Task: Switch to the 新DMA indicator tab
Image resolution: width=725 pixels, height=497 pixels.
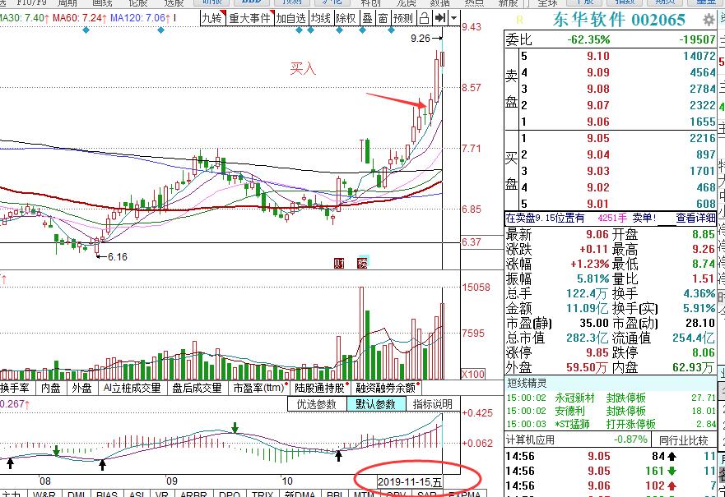Action: click(300, 494)
